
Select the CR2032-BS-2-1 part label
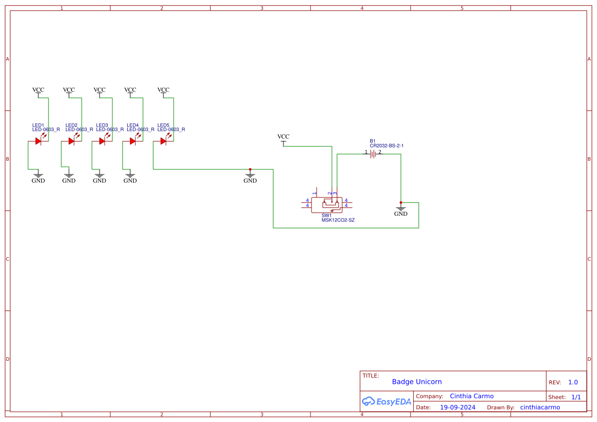[387, 146]
